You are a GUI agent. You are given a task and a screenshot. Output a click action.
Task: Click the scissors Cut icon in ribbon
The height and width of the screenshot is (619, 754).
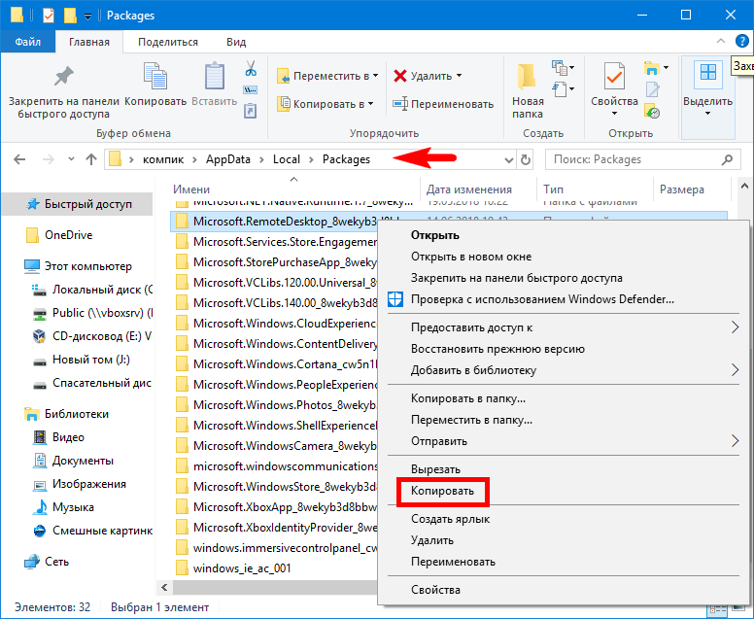pyautogui.click(x=251, y=68)
